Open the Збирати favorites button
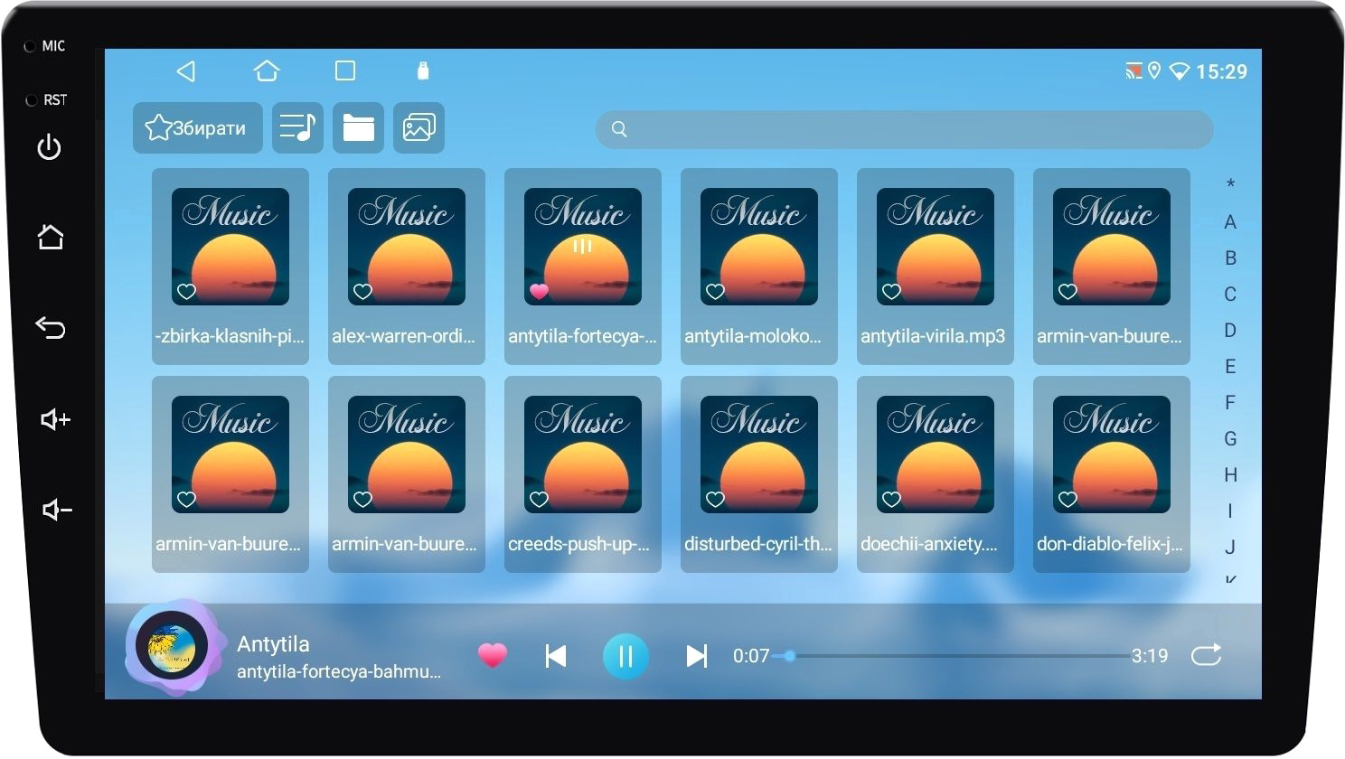The image size is (1345, 759). pos(197,127)
